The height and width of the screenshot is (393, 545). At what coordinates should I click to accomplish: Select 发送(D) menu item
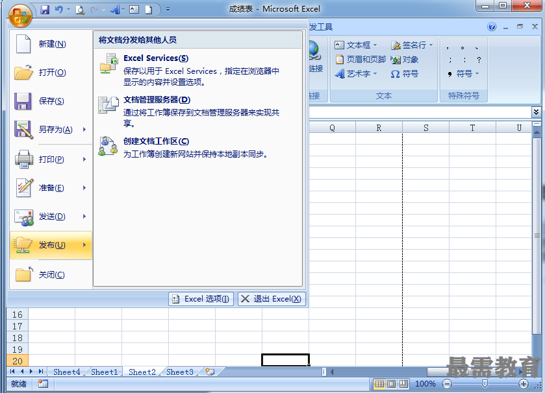(51, 217)
